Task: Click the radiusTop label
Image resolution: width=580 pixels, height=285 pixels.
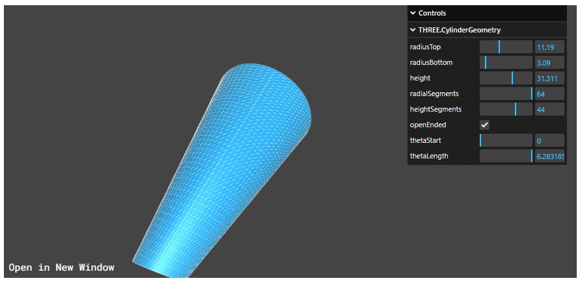Action: click(425, 47)
